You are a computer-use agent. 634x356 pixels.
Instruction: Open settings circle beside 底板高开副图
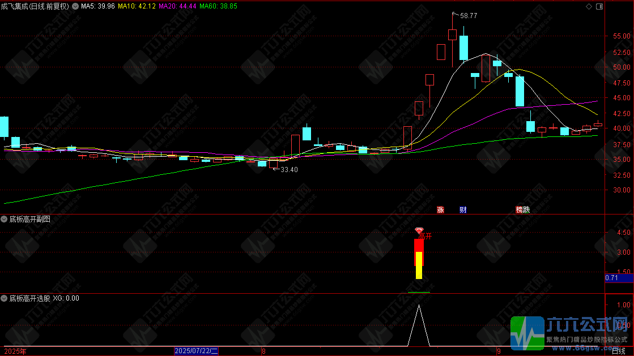4,219
